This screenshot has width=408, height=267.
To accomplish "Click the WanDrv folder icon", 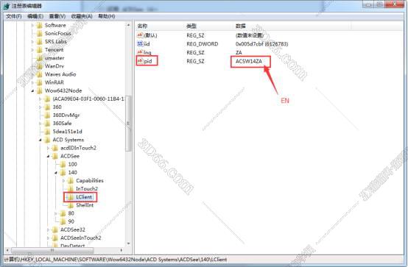I will click(x=39, y=66).
